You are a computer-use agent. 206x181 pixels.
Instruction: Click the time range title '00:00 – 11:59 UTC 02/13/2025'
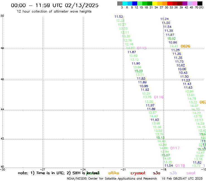click(x=55, y=5)
